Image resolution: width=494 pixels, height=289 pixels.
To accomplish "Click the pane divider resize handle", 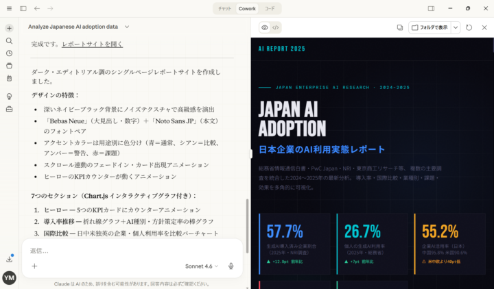I will [x=251, y=154].
